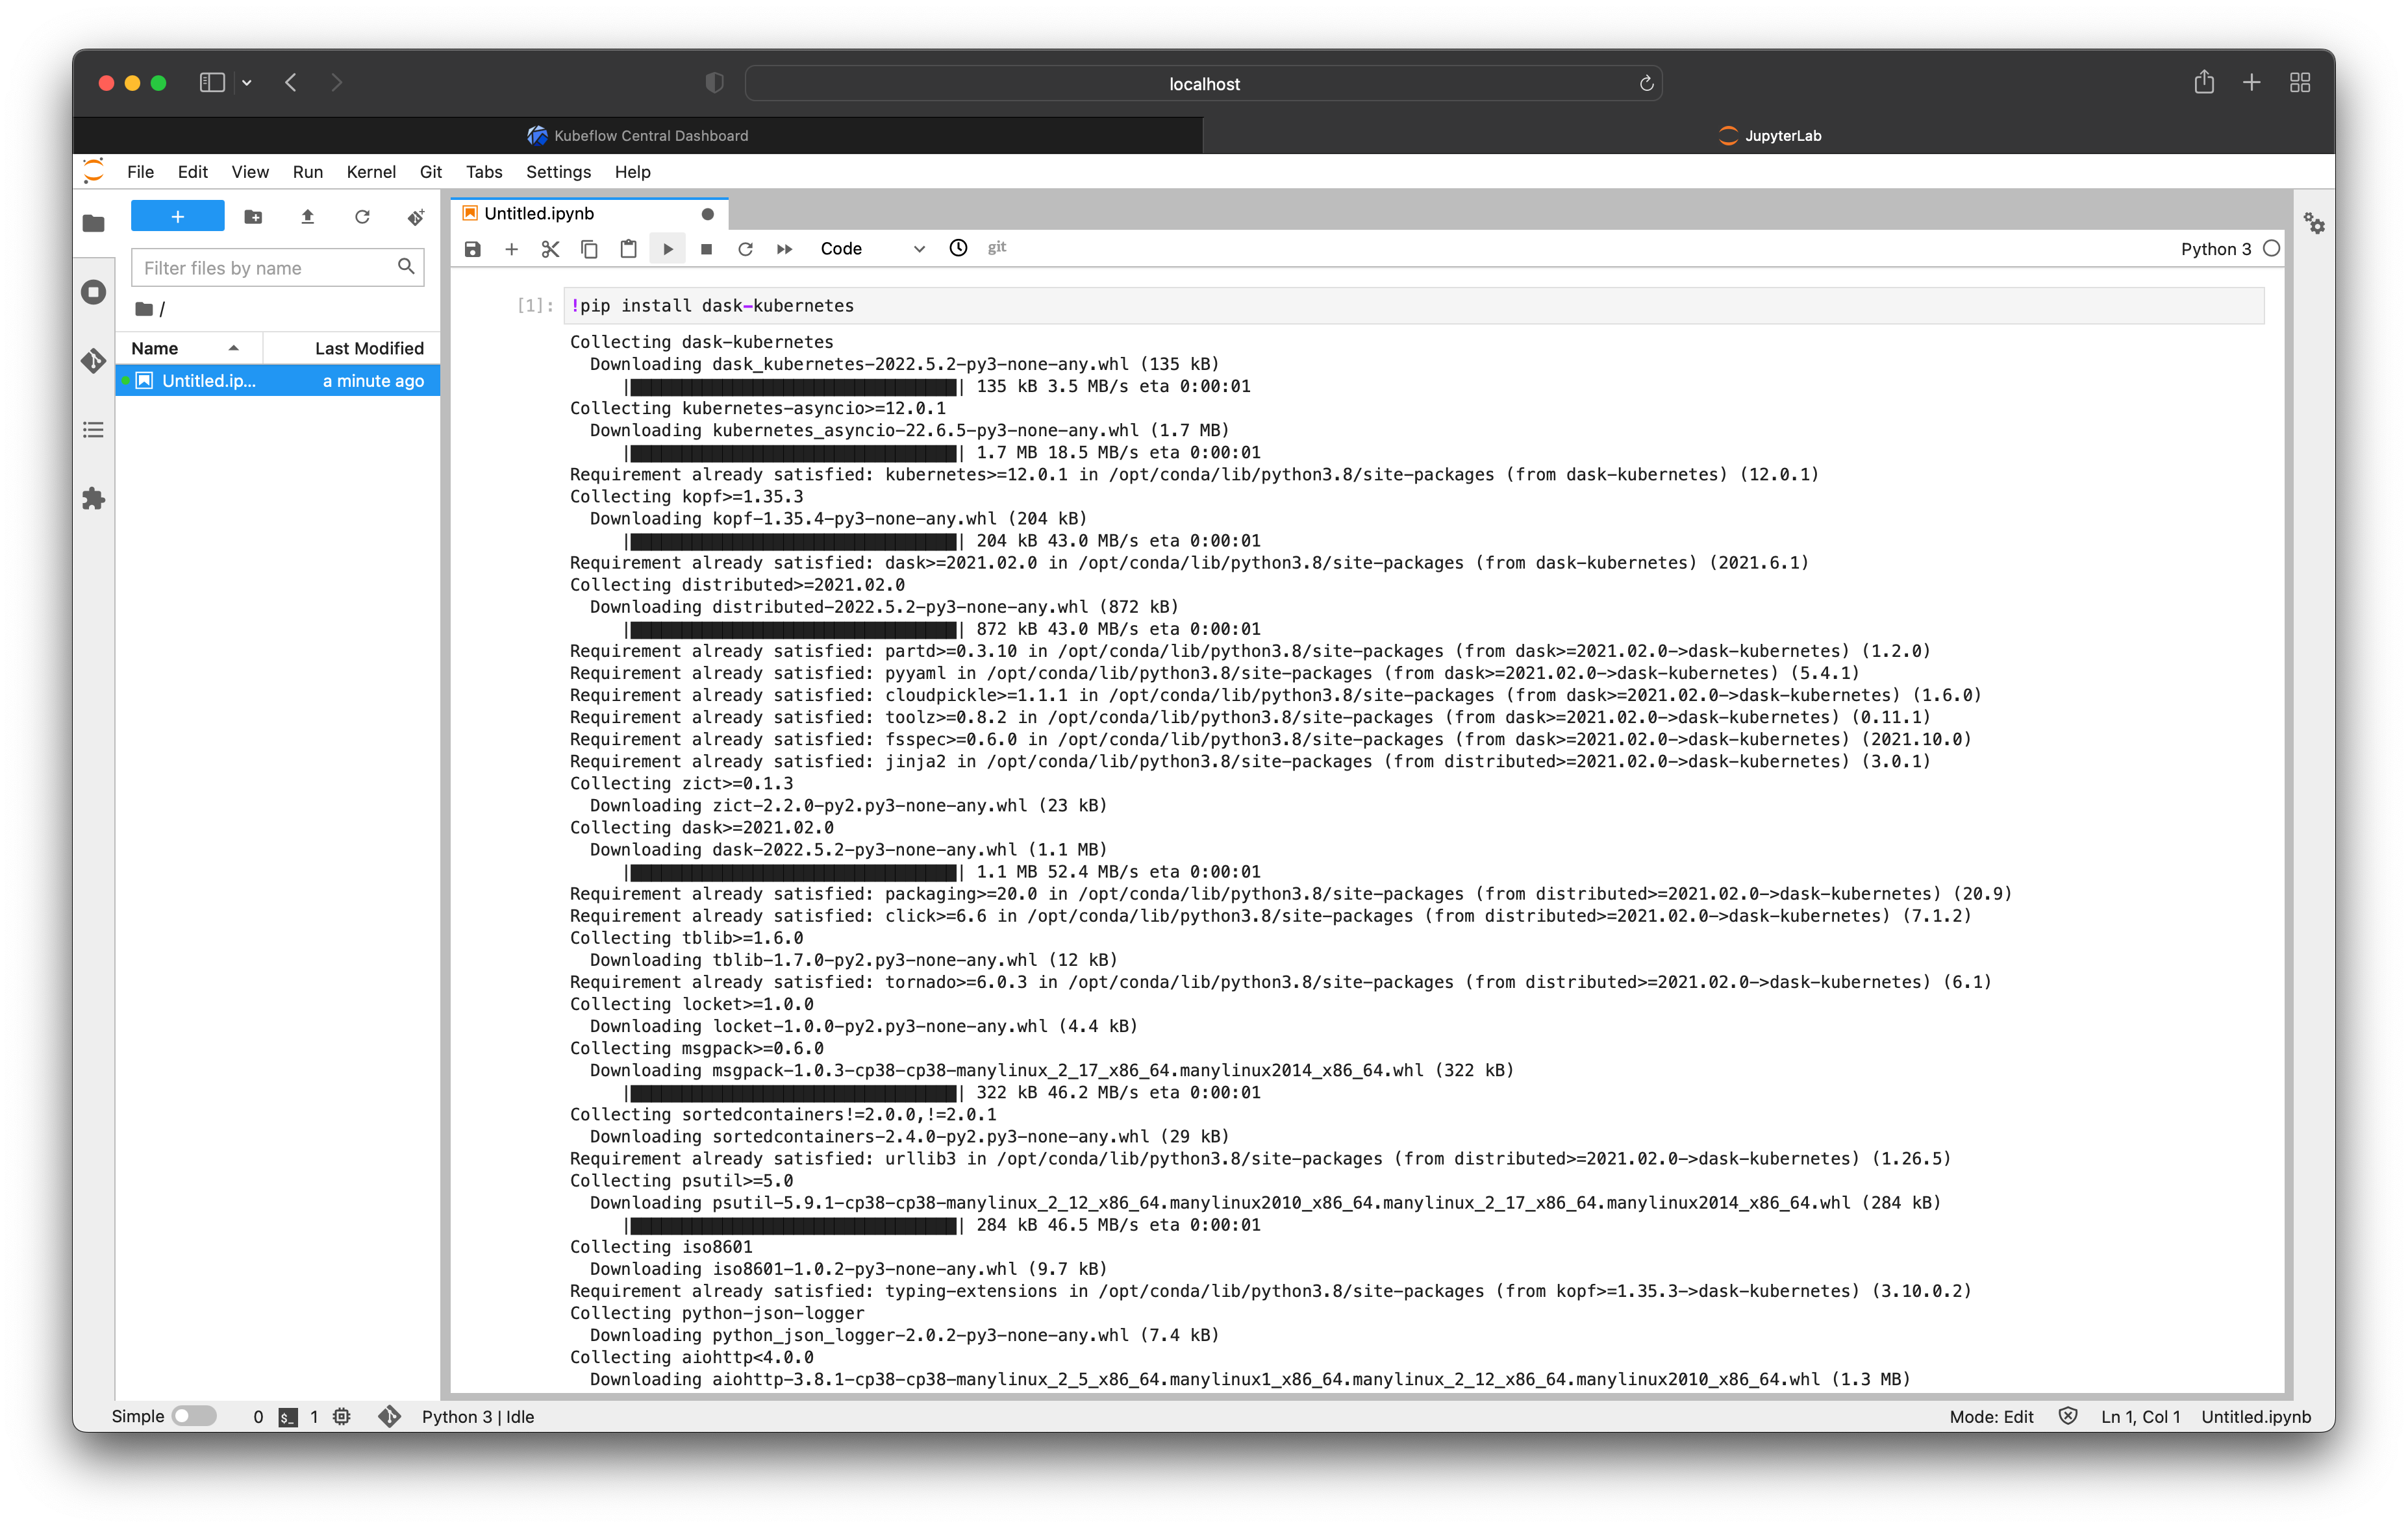Create a new folder in the file browser
The height and width of the screenshot is (1528, 2408).
tap(253, 216)
